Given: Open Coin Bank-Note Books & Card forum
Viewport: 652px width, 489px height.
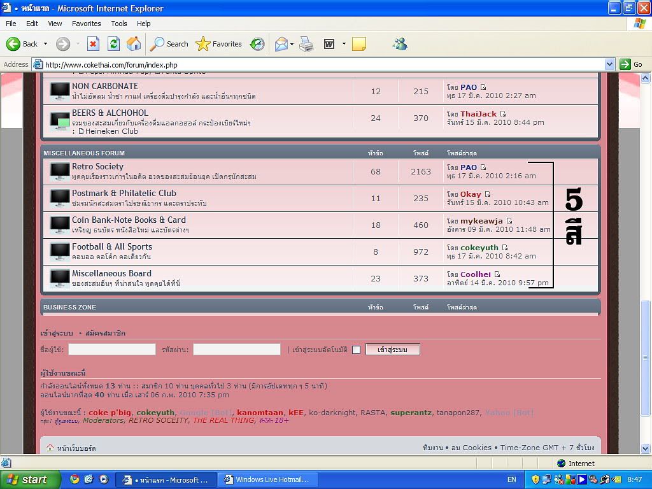Looking at the screenshot, I should click(129, 220).
